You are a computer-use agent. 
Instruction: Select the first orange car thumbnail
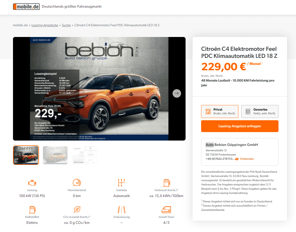pyautogui.click(x=26, y=155)
